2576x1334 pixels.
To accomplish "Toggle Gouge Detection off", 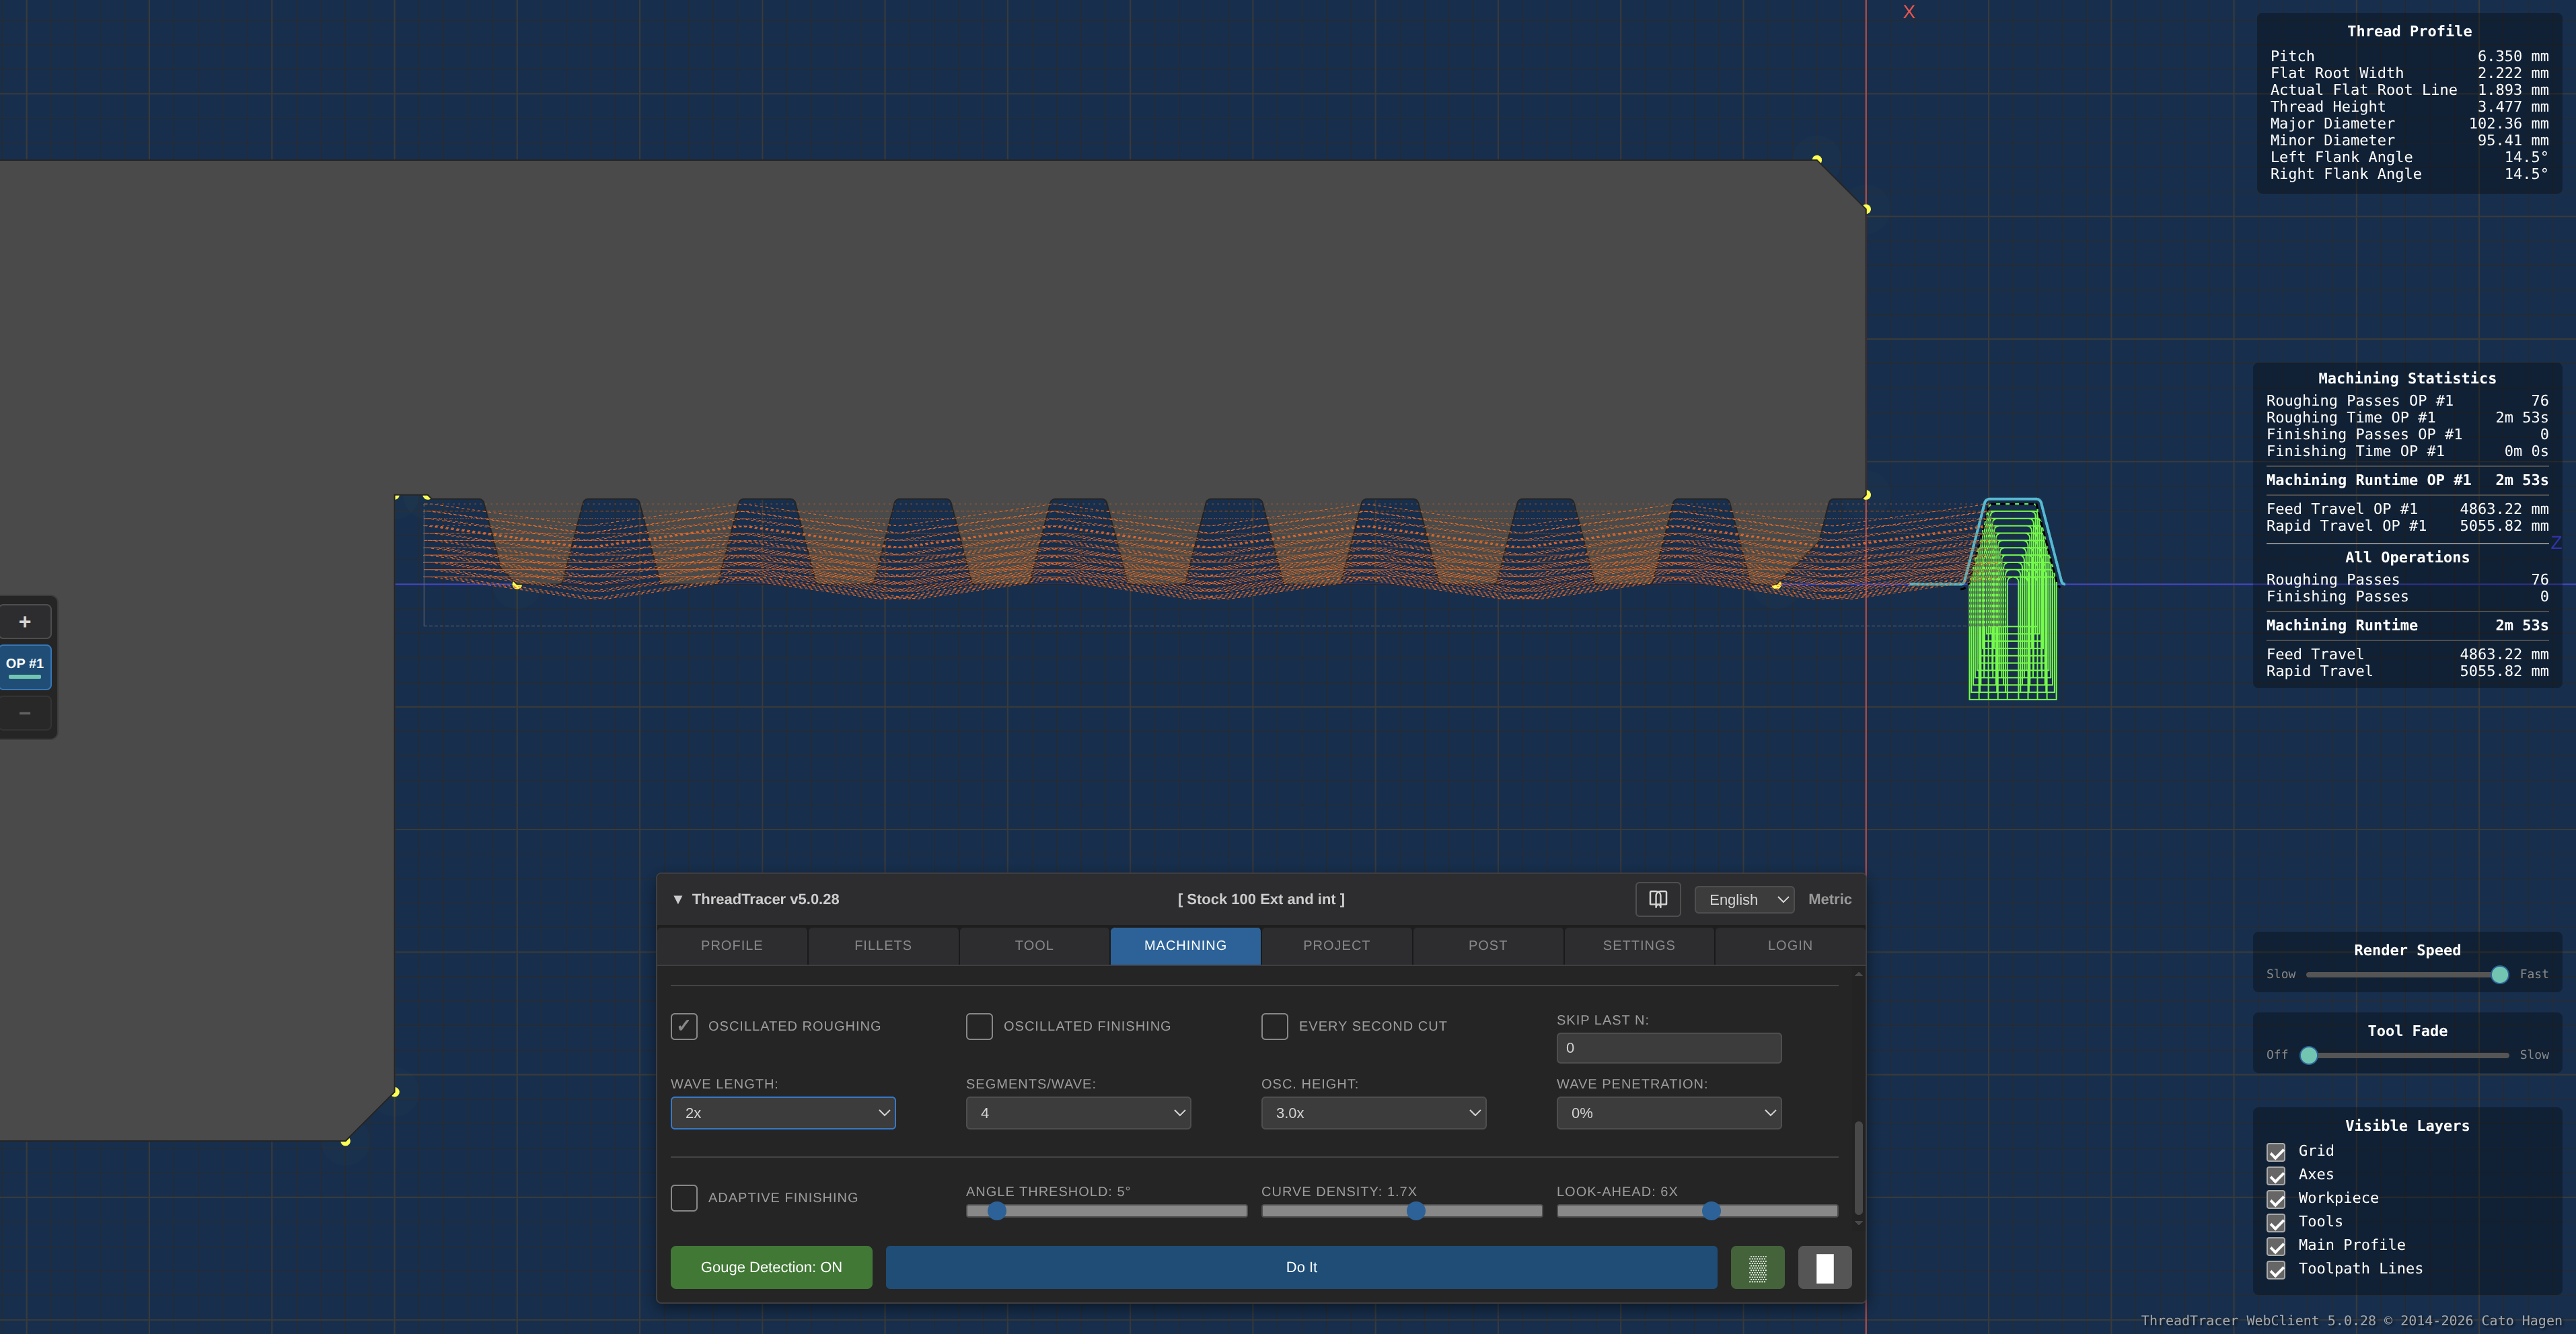I will (x=771, y=1267).
